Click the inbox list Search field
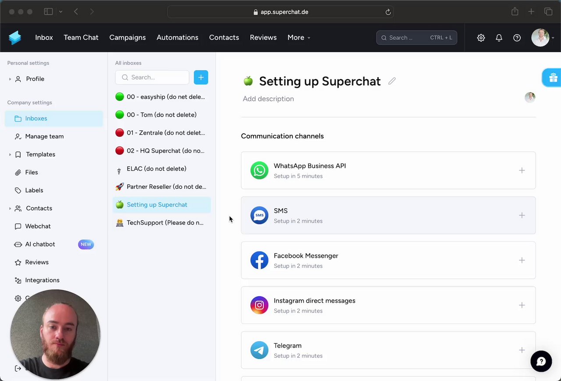The height and width of the screenshot is (381, 561). [x=152, y=77]
